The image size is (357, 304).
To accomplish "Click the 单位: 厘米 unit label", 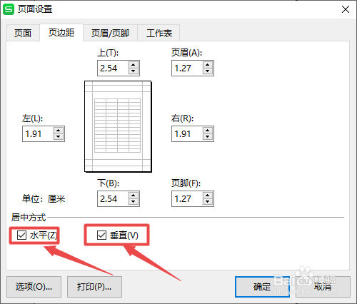I will pos(44,199).
